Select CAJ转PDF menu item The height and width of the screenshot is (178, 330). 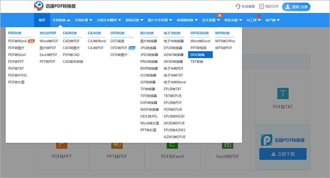[x=96, y=48]
